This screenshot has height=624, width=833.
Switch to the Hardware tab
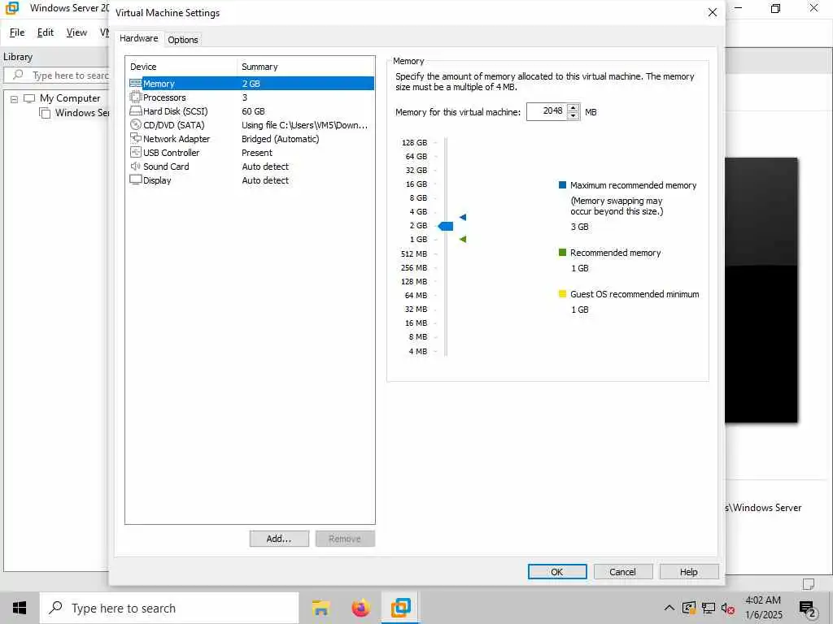138,38
